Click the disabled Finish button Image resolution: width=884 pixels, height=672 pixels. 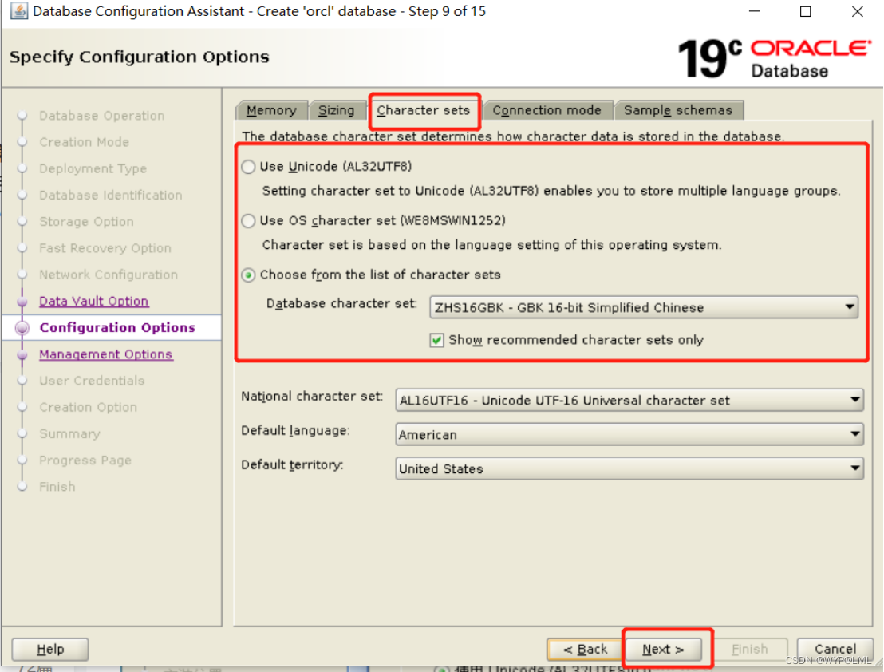tap(749, 650)
